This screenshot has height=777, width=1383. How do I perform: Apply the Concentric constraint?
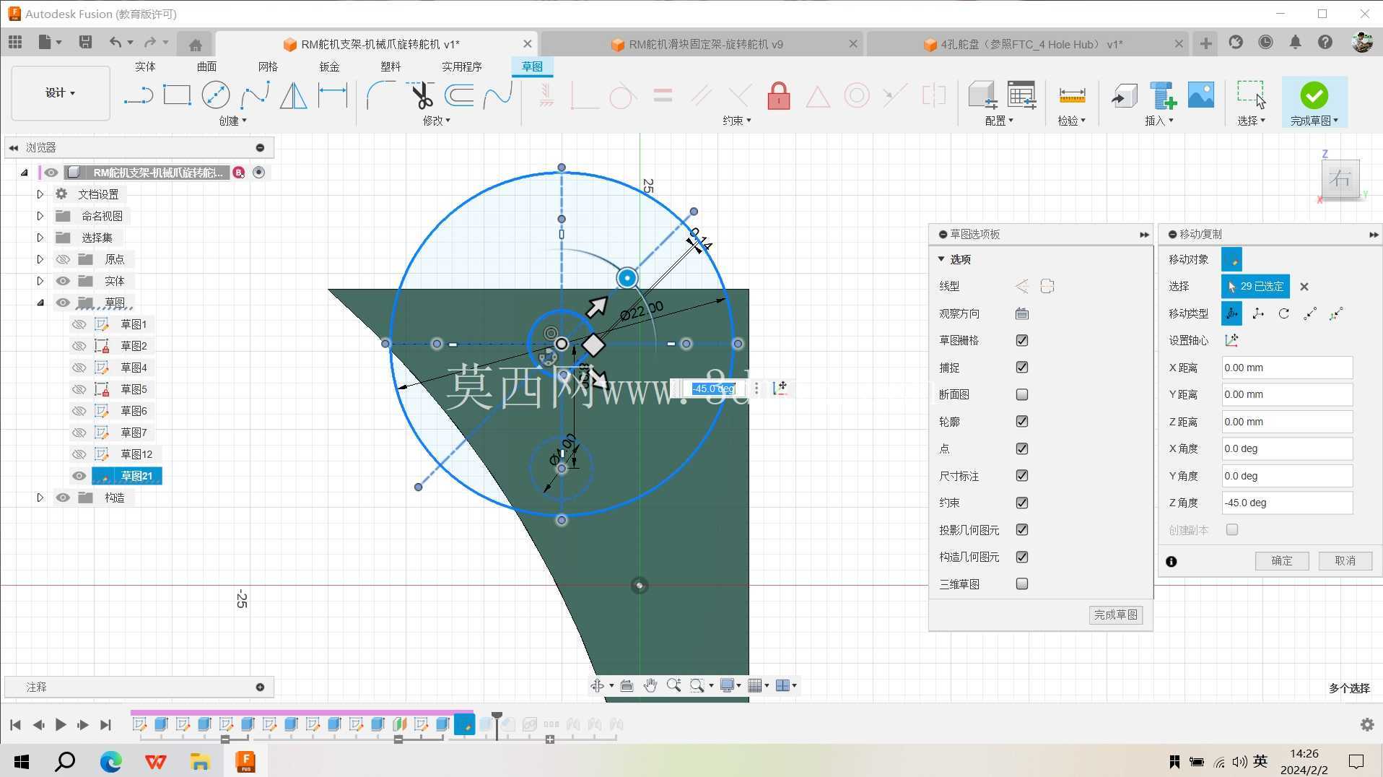[x=857, y=95]
